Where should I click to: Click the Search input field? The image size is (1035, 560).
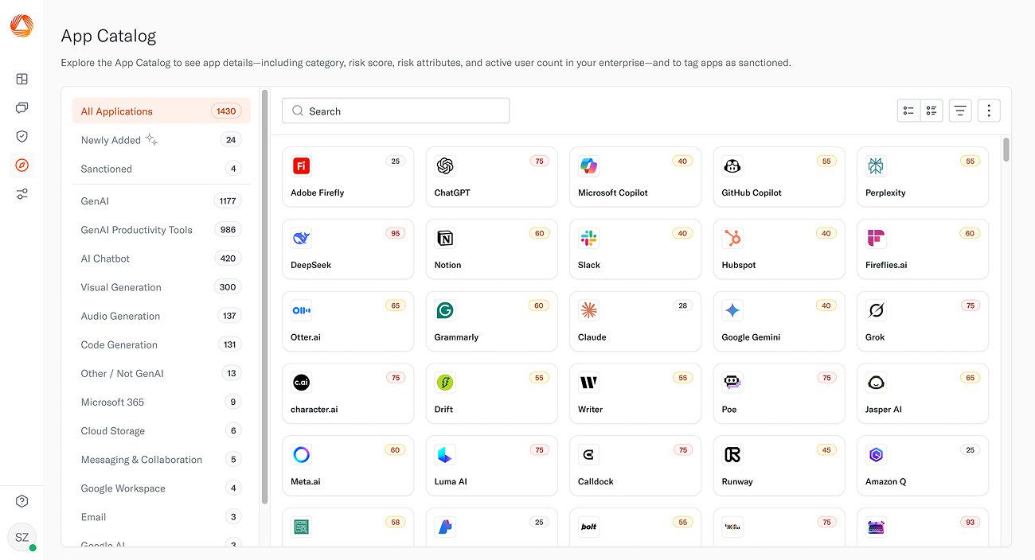tap(396, 111)
